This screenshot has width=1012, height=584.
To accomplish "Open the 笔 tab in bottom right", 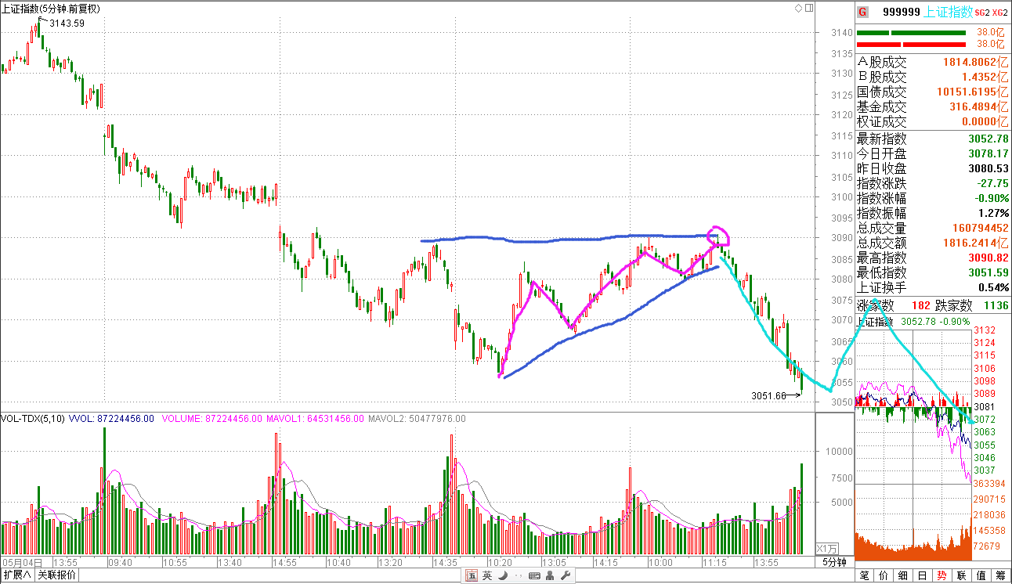I will [x=864, y=575].
